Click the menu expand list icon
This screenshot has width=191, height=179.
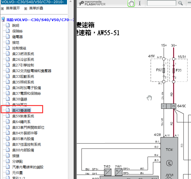click(x=2, y=8)
